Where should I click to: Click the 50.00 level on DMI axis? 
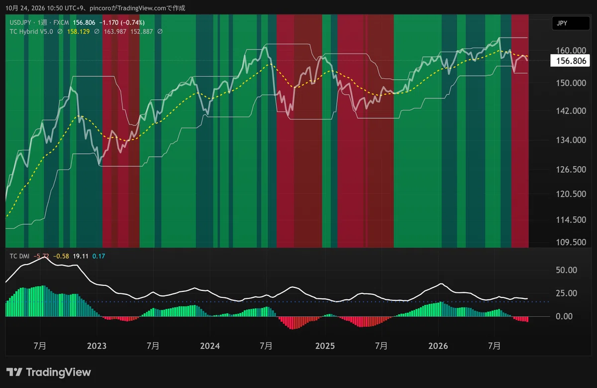567,270
